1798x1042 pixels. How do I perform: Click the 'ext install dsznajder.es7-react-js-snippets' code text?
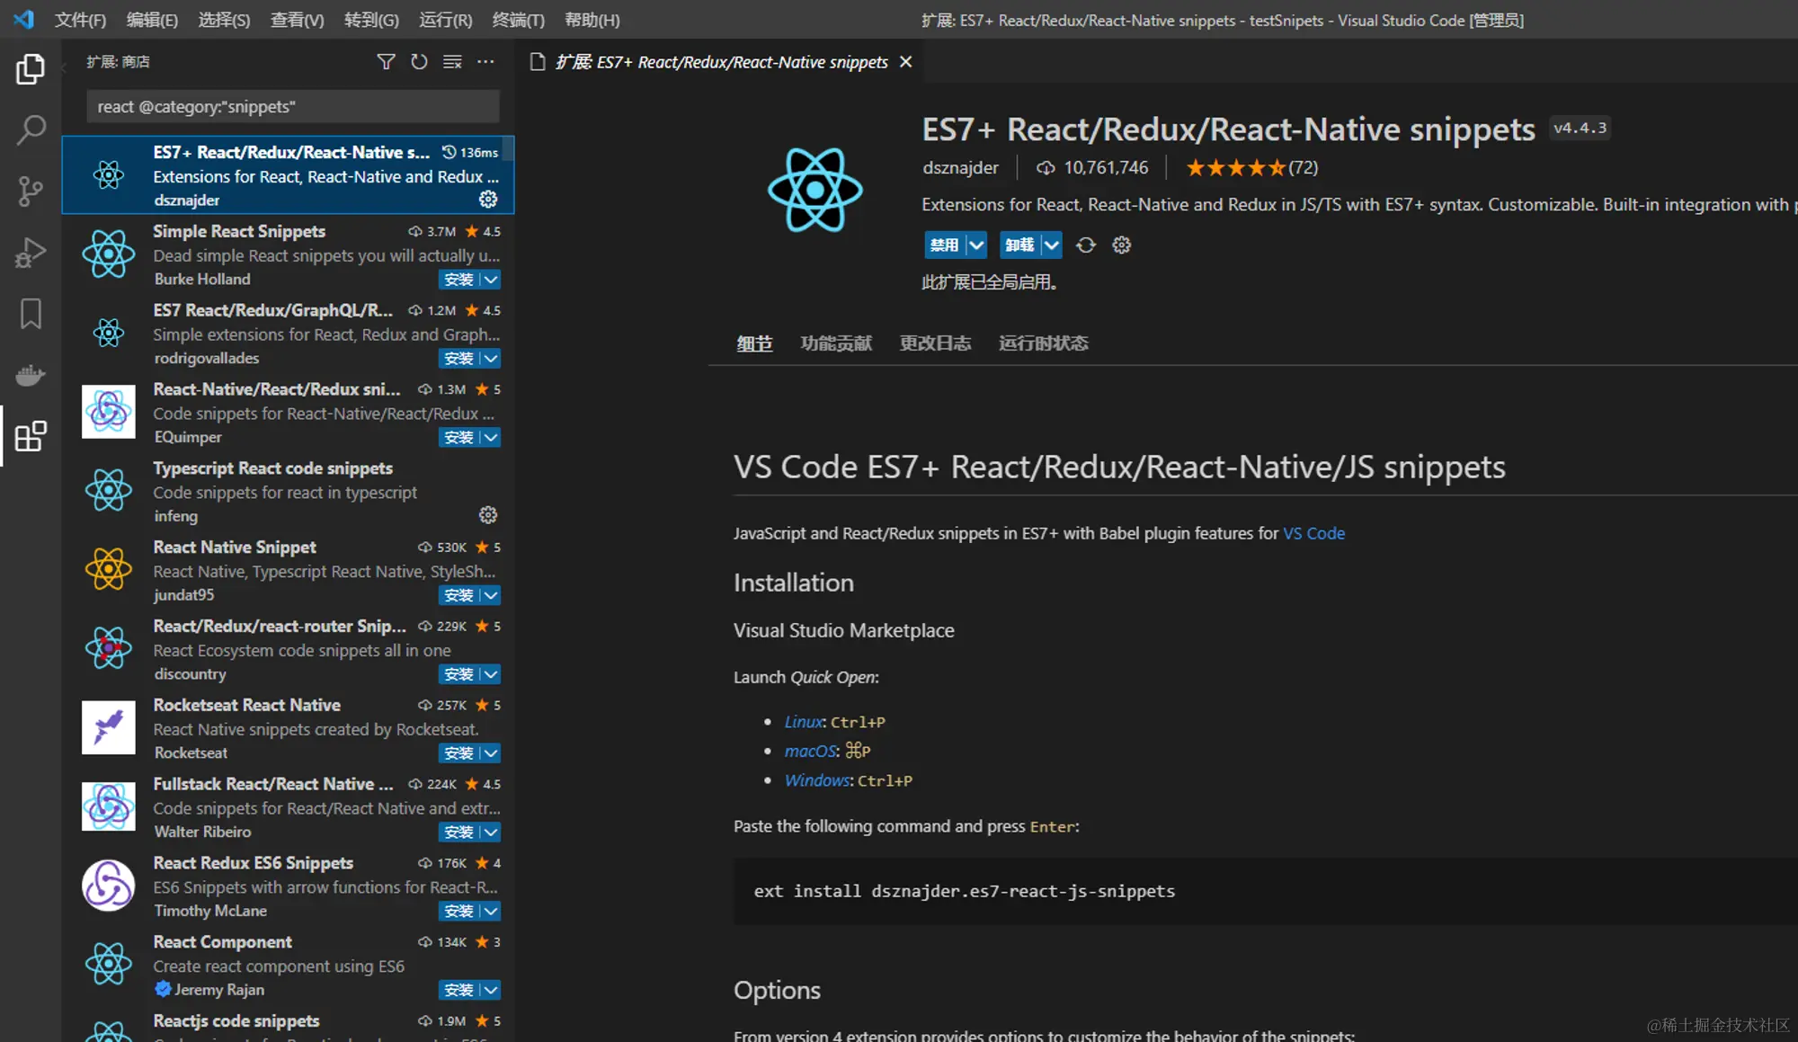tap(964, 891)
